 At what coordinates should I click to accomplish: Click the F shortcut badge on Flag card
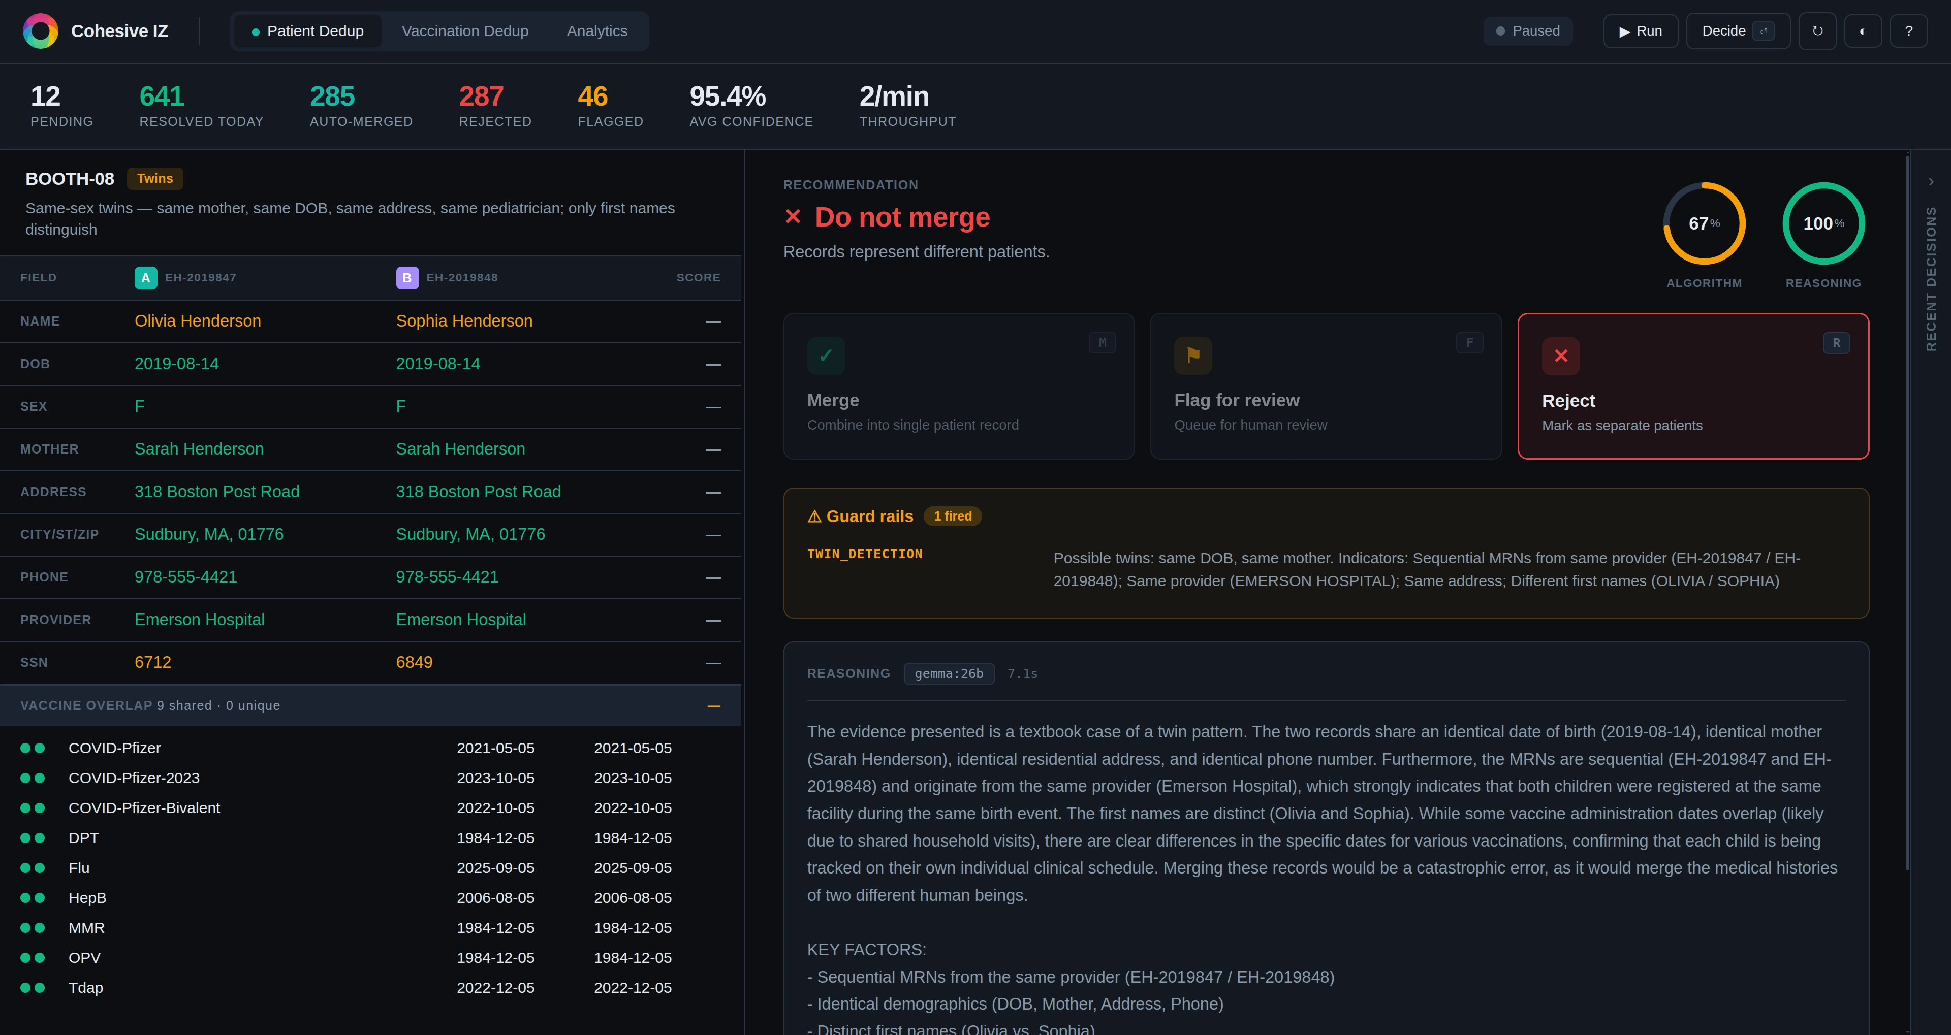point(1469,342)
